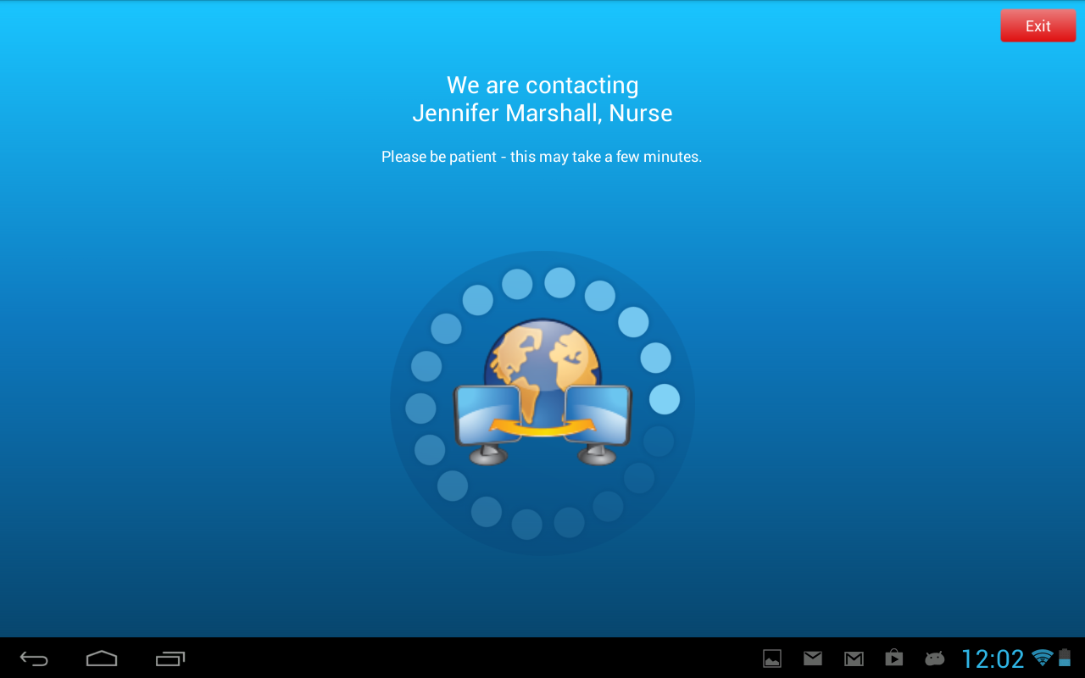Image resolution: width=1085 pixels, height=678 pixels.
Task: Click the orange arrow linking the monitors
Action: click(542, 428)
